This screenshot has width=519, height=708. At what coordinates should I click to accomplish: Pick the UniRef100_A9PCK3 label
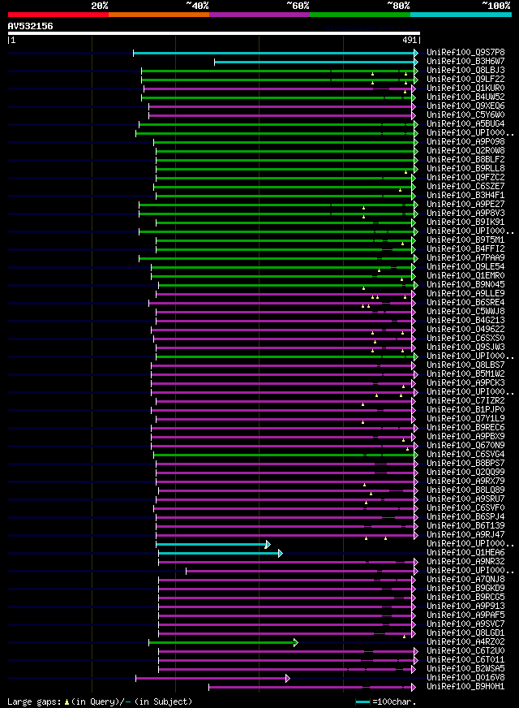point(465,383)
